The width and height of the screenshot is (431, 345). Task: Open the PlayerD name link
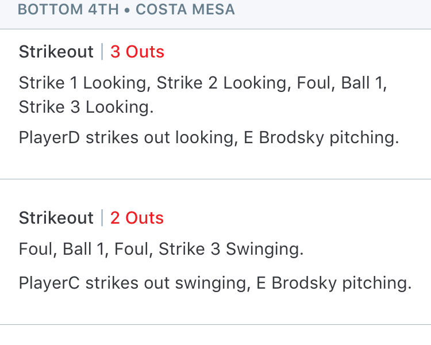point(49,137)
